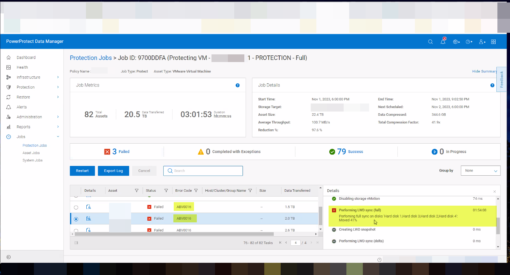Open notifications bell showing 4 alerts
Image resolution: width=510 pixels, height=275 pixels.
443,42
